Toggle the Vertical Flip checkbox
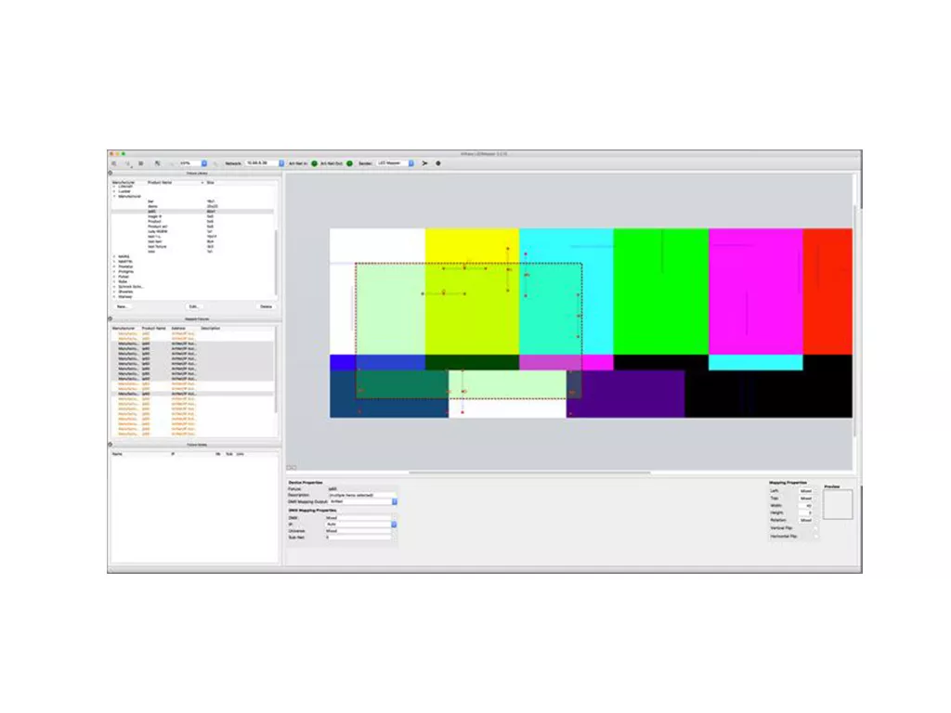951x713 pixels. 815,528
